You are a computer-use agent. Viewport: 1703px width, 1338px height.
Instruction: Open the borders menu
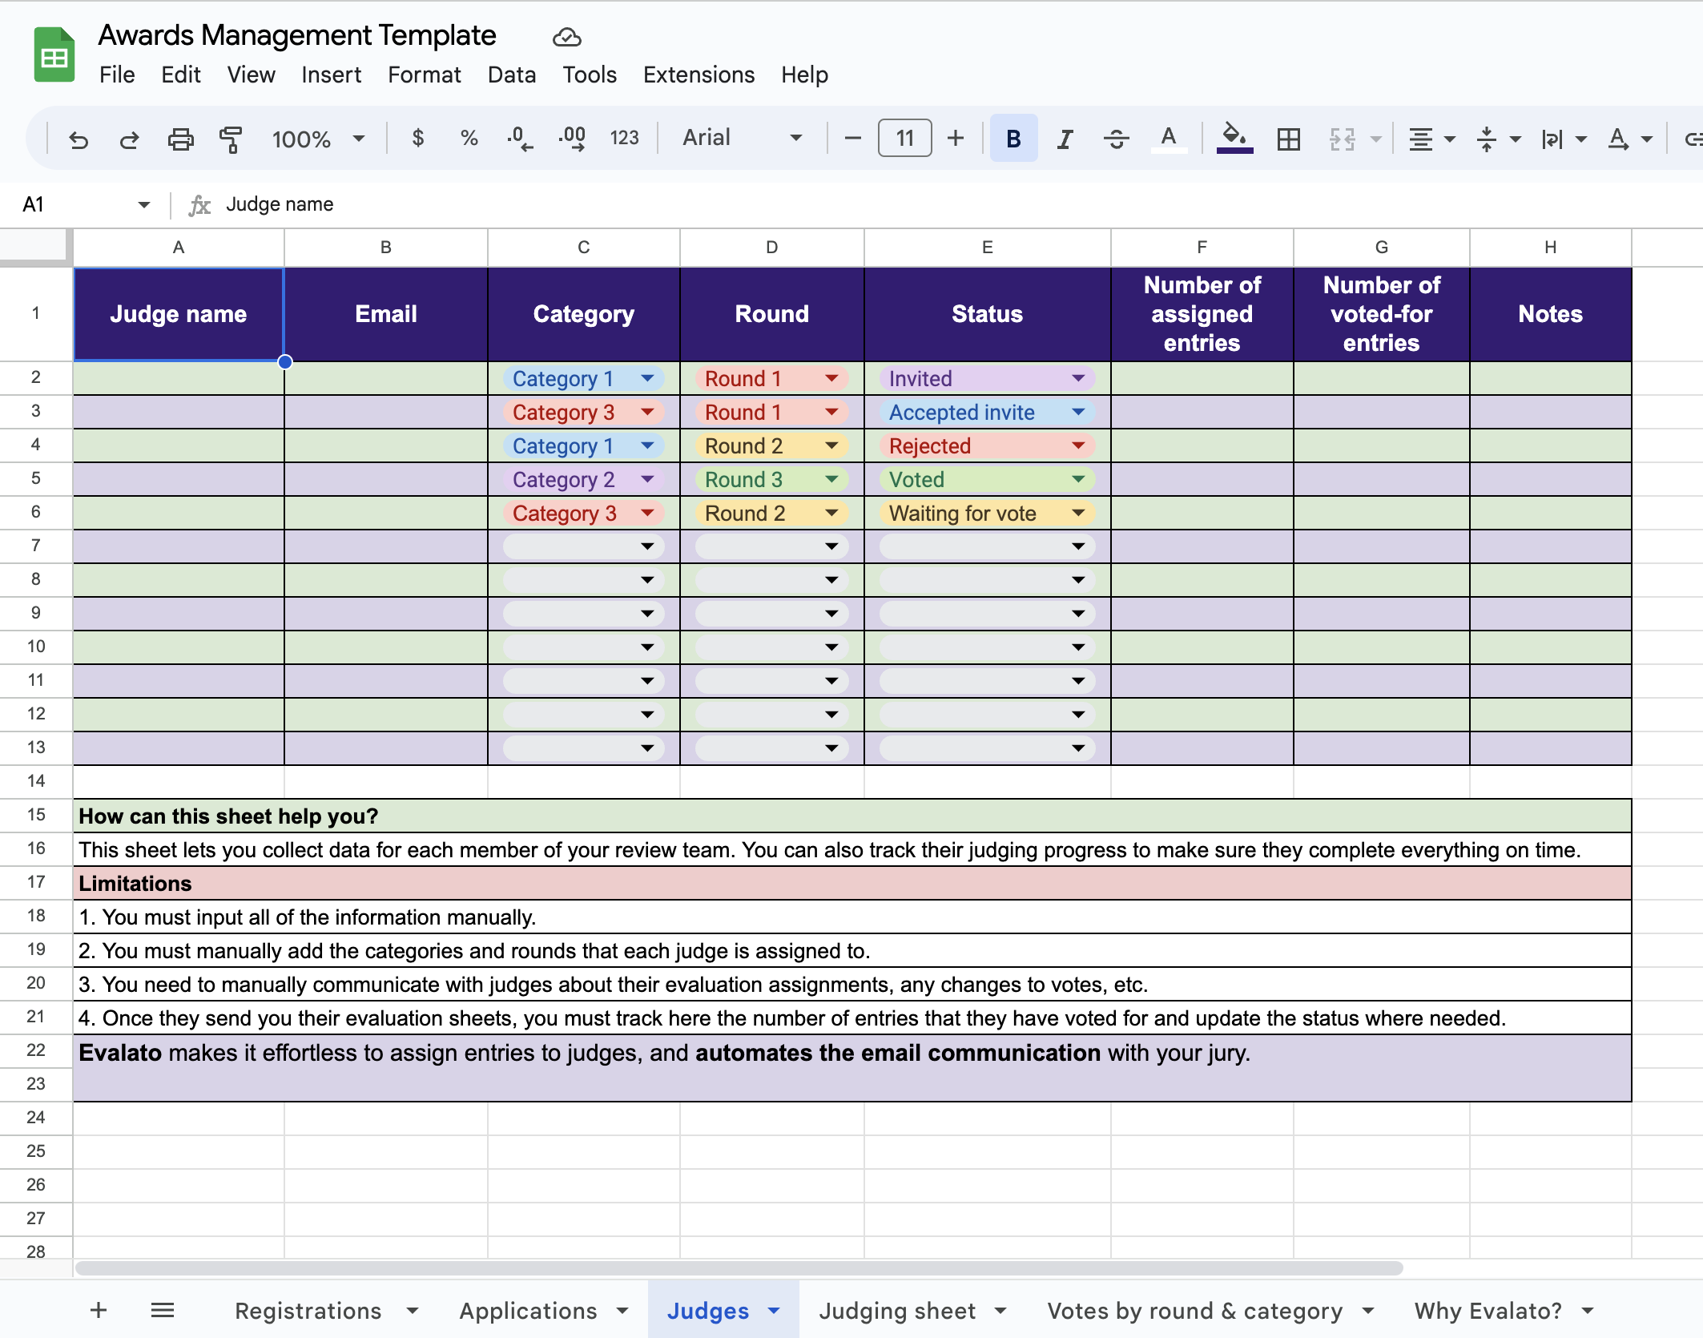pos(1289,138)
